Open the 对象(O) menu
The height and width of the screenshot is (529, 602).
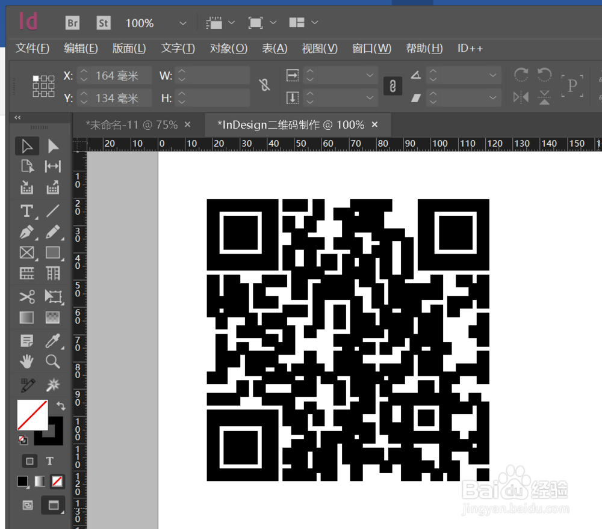pyautogui.click(x=228, y=48)
